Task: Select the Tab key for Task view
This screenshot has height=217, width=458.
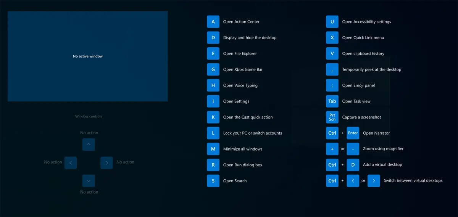Action: click(332, 101)
